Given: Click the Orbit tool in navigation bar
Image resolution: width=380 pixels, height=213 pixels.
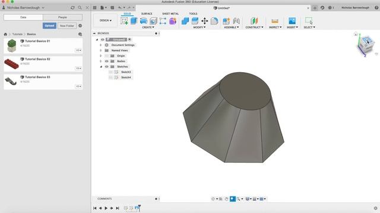Looking at the screenshot, I should tap(213, 199).
